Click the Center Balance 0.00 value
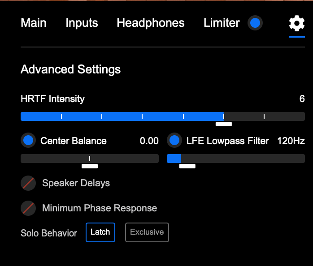 [149, 141]
